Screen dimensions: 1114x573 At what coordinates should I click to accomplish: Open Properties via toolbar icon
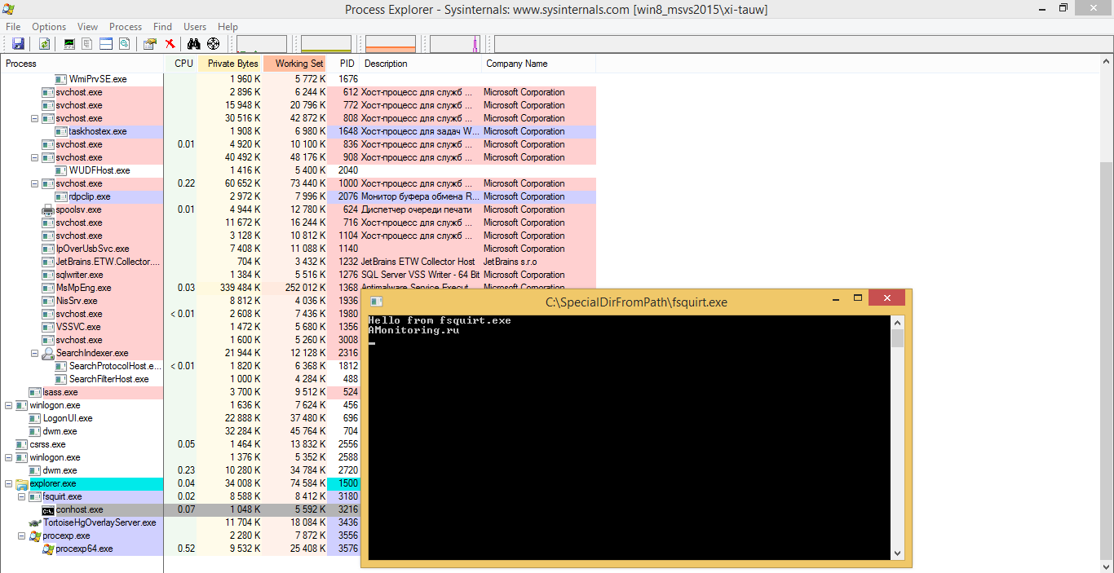tap(149, 44)
